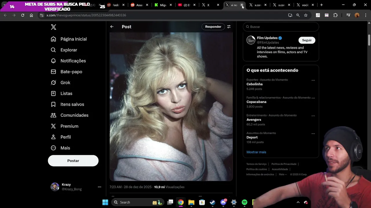Screen dimensions: 371x208
Task: Click the Responder button
Action: pos(213,27)
